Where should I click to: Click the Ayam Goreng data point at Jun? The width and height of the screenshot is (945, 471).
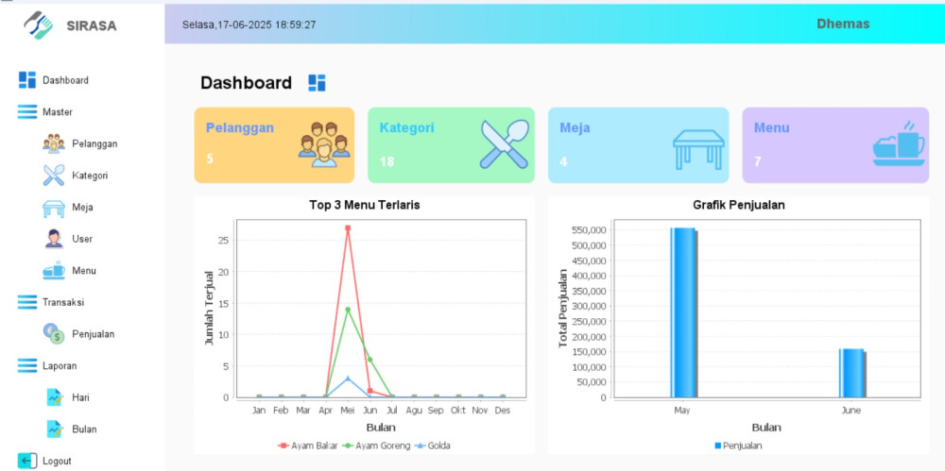point(370,360)
